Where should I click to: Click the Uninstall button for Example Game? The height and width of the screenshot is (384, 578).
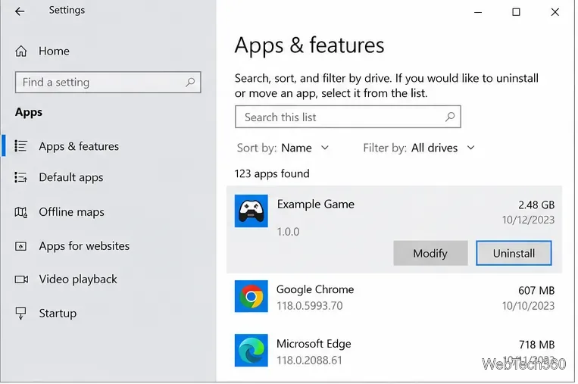[514, 253]
